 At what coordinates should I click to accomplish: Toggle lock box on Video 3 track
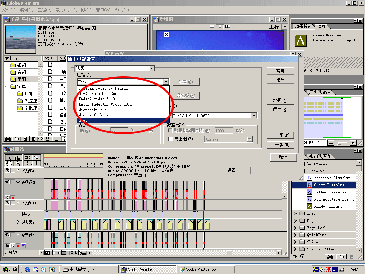(x=12, y=182)
